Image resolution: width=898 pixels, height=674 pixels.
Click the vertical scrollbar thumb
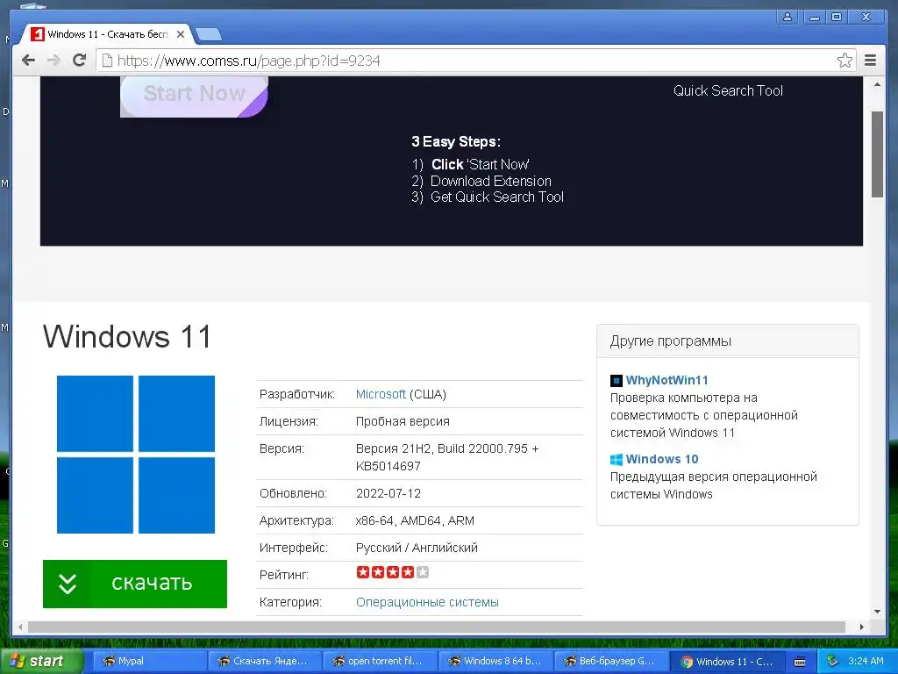tap(877, 154)
